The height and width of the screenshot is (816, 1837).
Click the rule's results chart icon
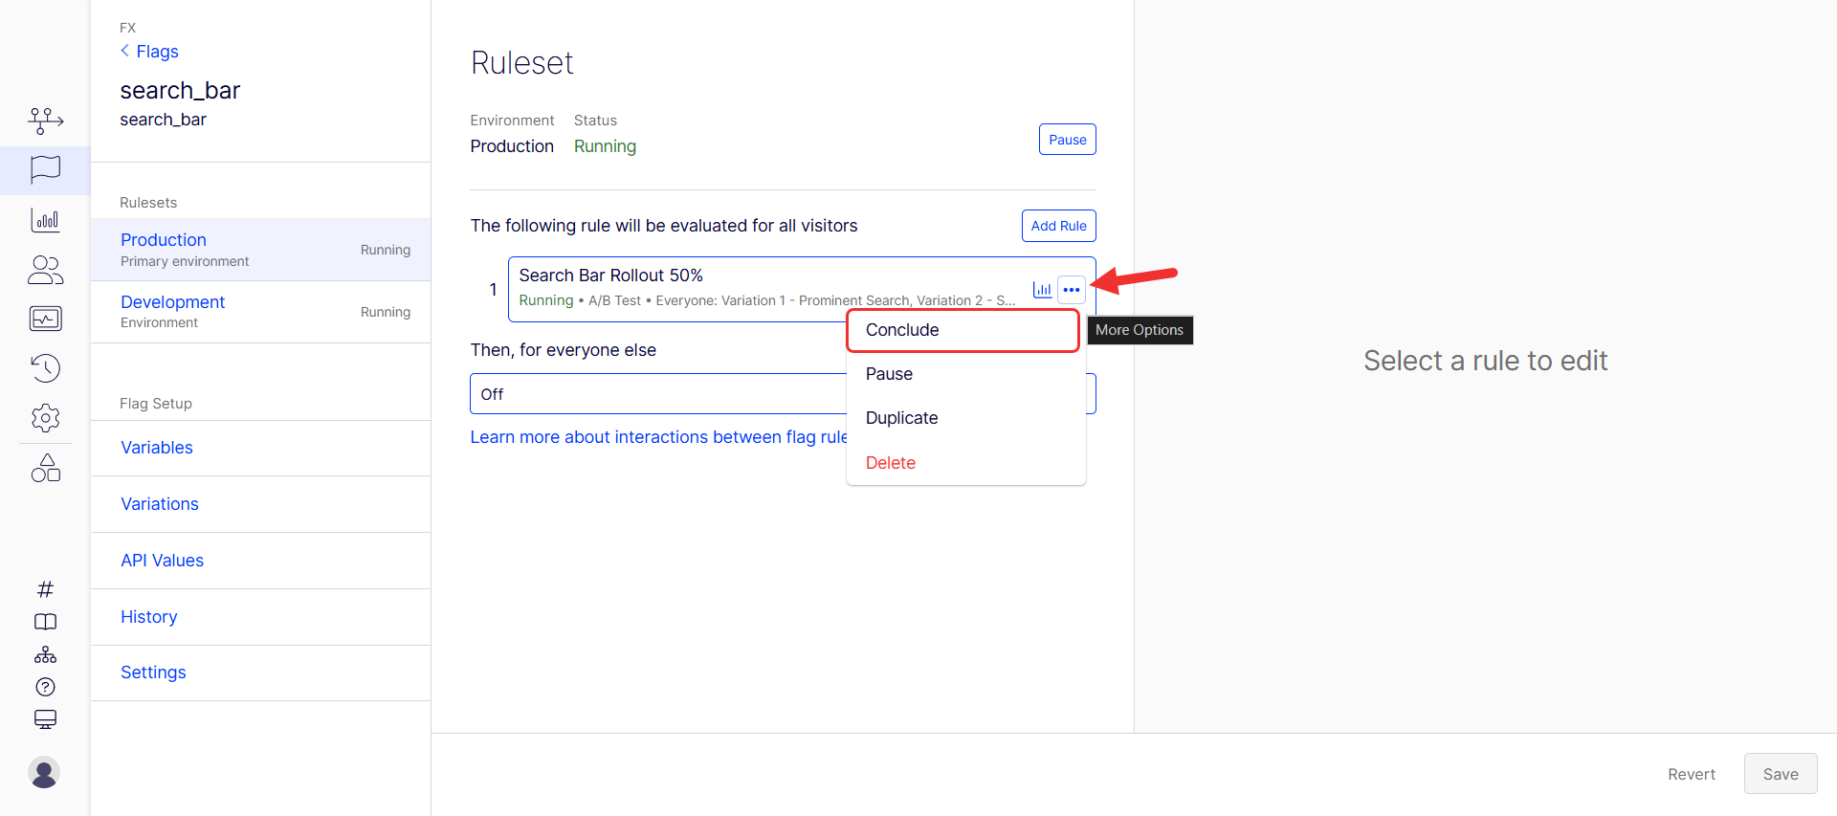point(1042,289)
